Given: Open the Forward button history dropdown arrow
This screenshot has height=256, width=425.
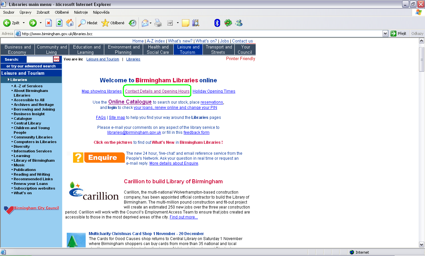Looking at the screenshot, I should pyautogui.click(x=41, y=23).
